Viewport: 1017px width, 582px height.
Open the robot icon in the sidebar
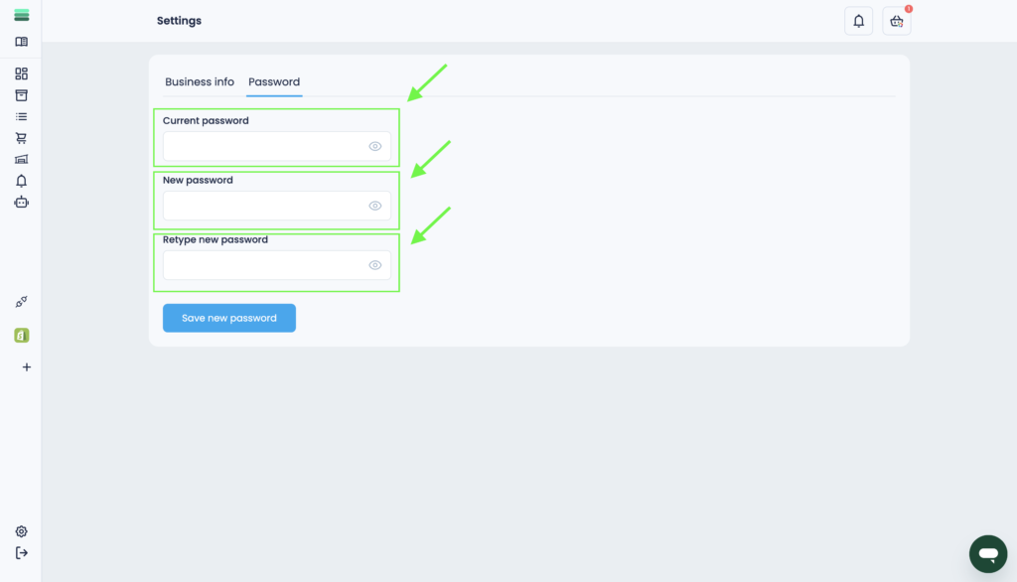[21, 202]
